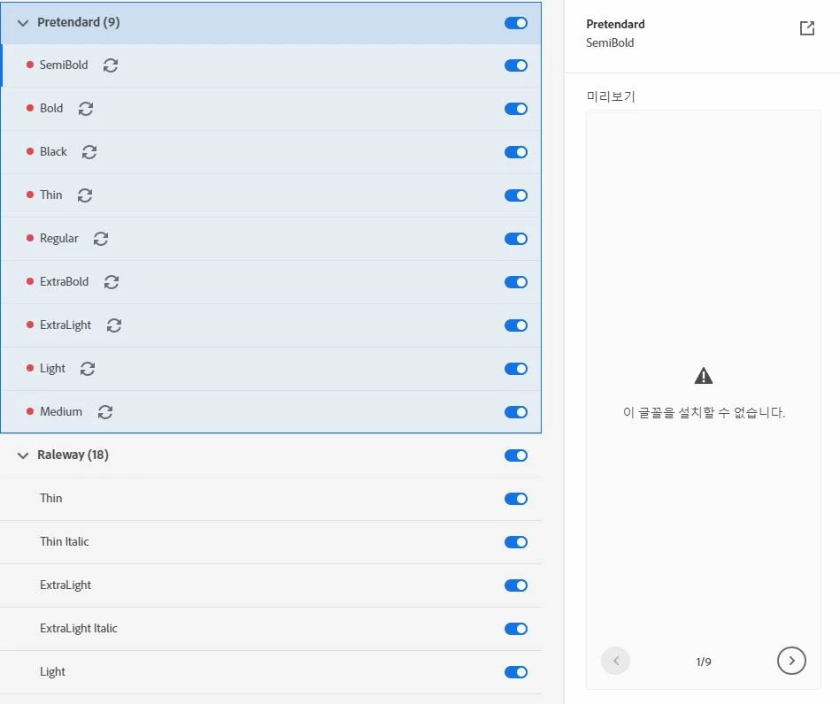Click the sync icon next to Regular

(101, 239)
